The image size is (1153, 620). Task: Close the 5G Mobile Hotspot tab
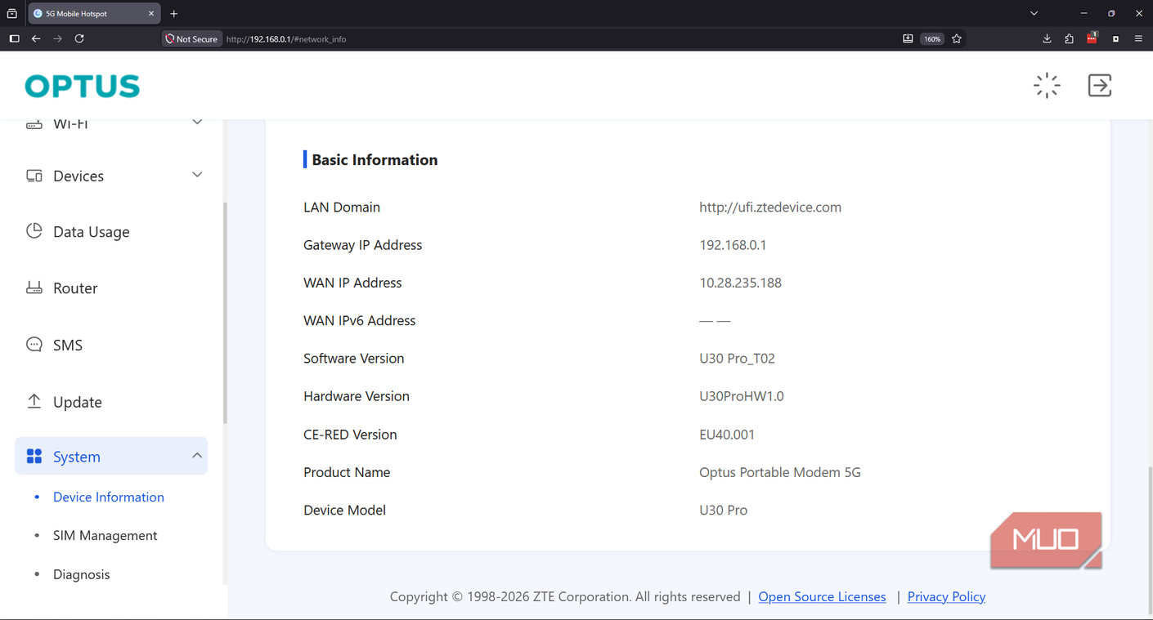pyautogui.click(x=151, y=13)
